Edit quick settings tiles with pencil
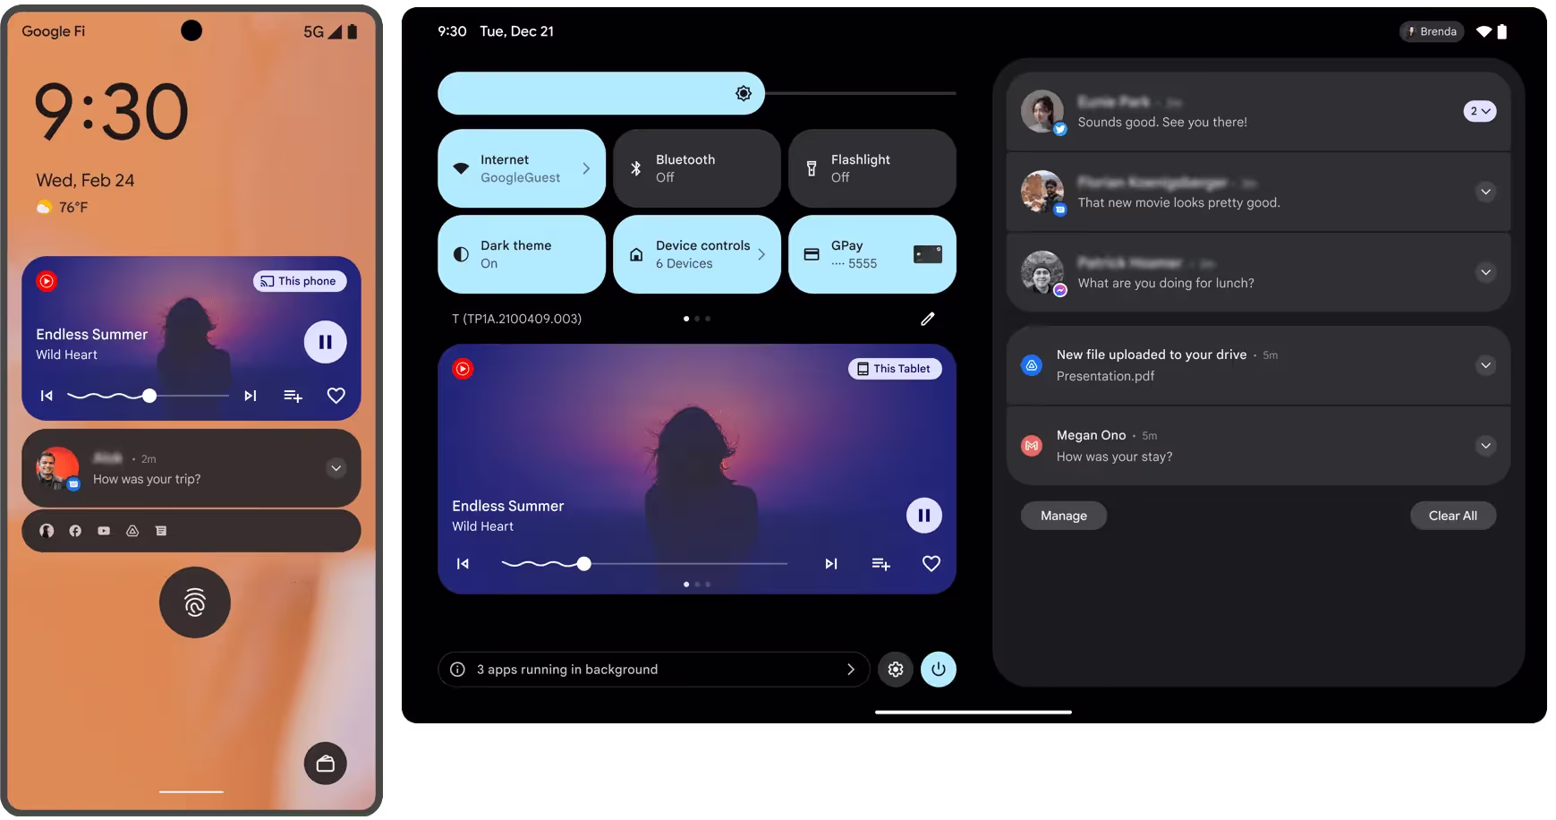This screenshot has height=820, width=1556. coord(928,319)
